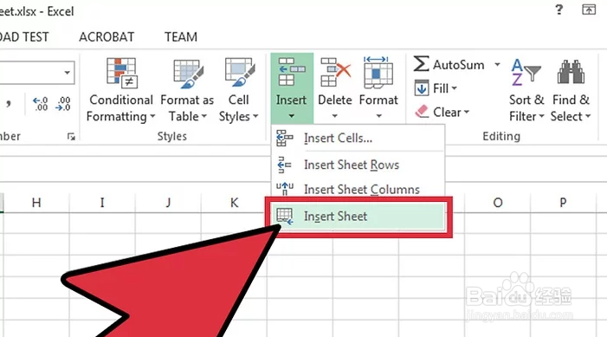Choose Insert Cells... from the menu
This screenshot has height=337, width=607.
358,139
